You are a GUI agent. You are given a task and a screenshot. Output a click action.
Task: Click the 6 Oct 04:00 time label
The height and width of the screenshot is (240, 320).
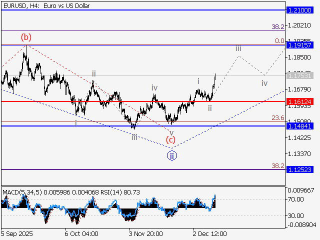coord(81,233)
